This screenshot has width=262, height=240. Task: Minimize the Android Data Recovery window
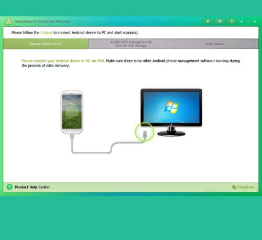[248, 21]
